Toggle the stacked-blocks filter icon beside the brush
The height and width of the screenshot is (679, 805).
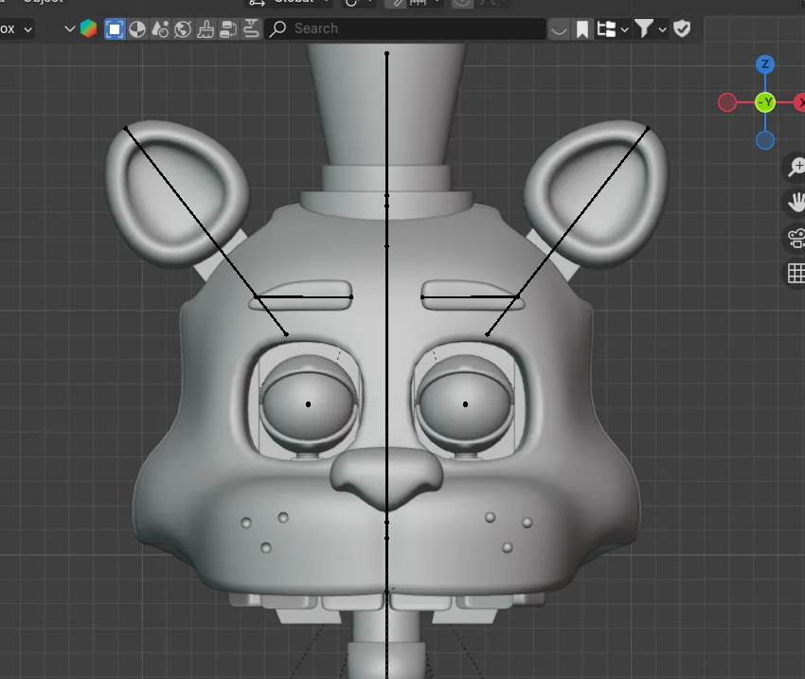[228, 28]
